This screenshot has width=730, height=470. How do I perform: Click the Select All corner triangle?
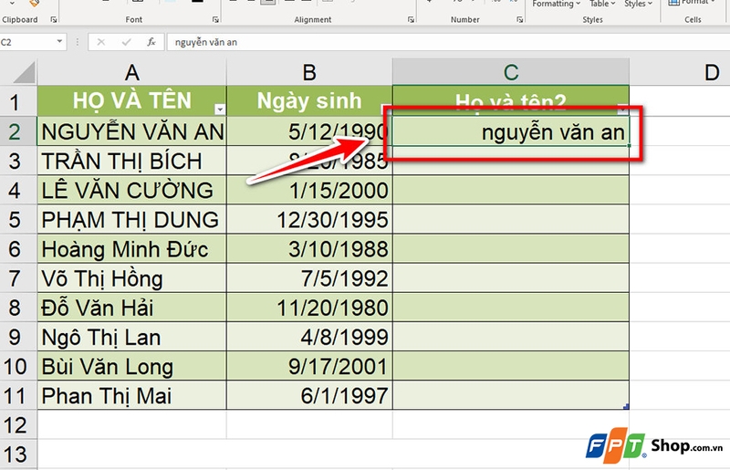click(25, 72)
